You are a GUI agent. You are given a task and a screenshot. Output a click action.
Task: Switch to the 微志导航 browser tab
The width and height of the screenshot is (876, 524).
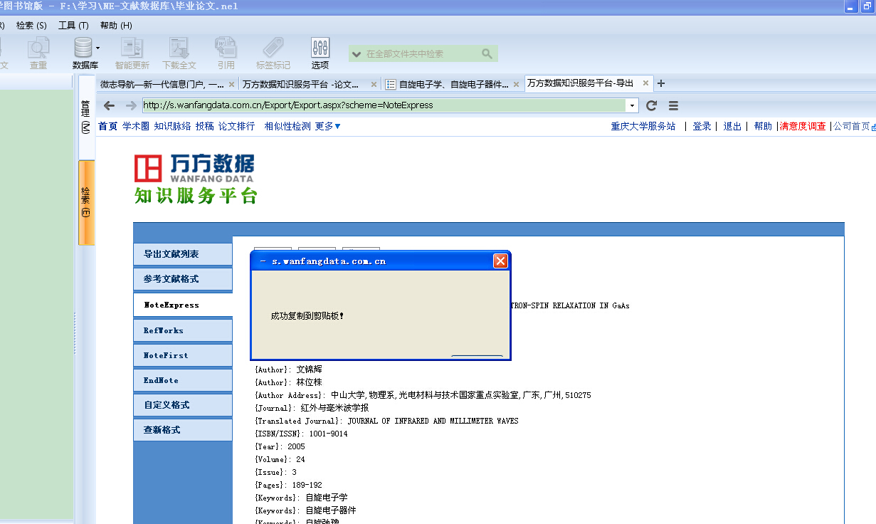point(162,84)
